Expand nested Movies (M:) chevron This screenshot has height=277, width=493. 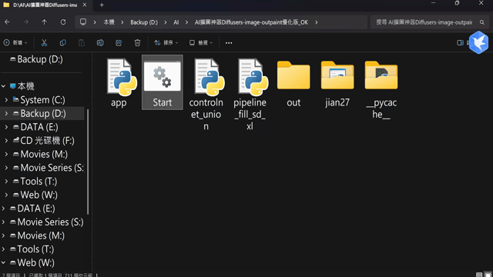pyautogui.click(x=6, y=154)
